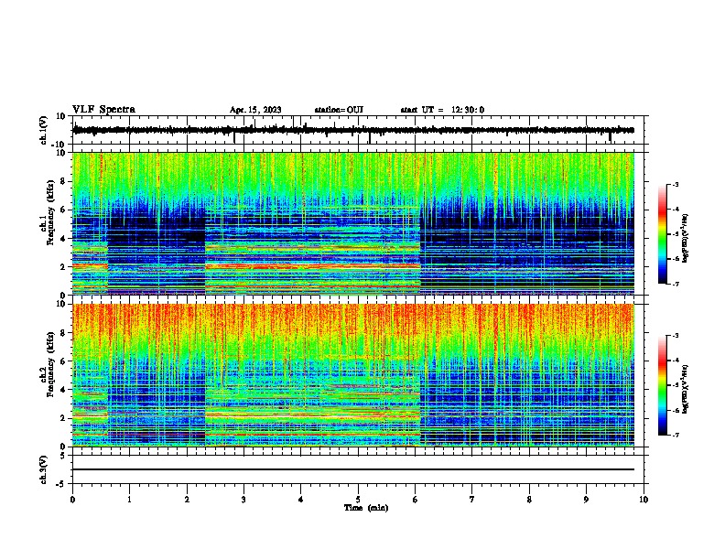Image resolution: width=725 pixels, height=560 pixels.
Task: Click the ch.1 color bar 'log(PSD)' label
Action: 686,238
